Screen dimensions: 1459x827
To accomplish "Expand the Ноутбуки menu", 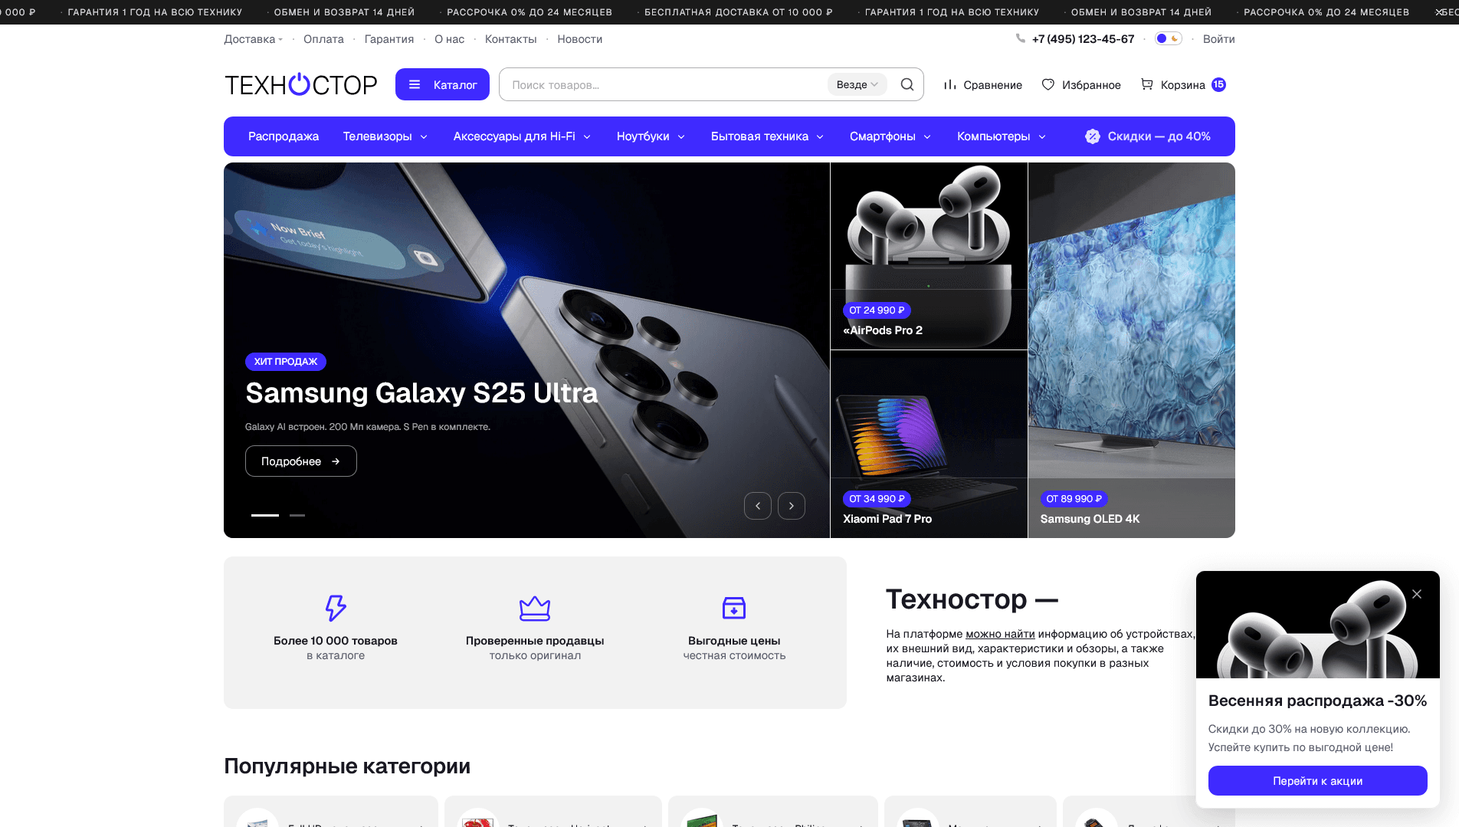I will click(651, 136).
